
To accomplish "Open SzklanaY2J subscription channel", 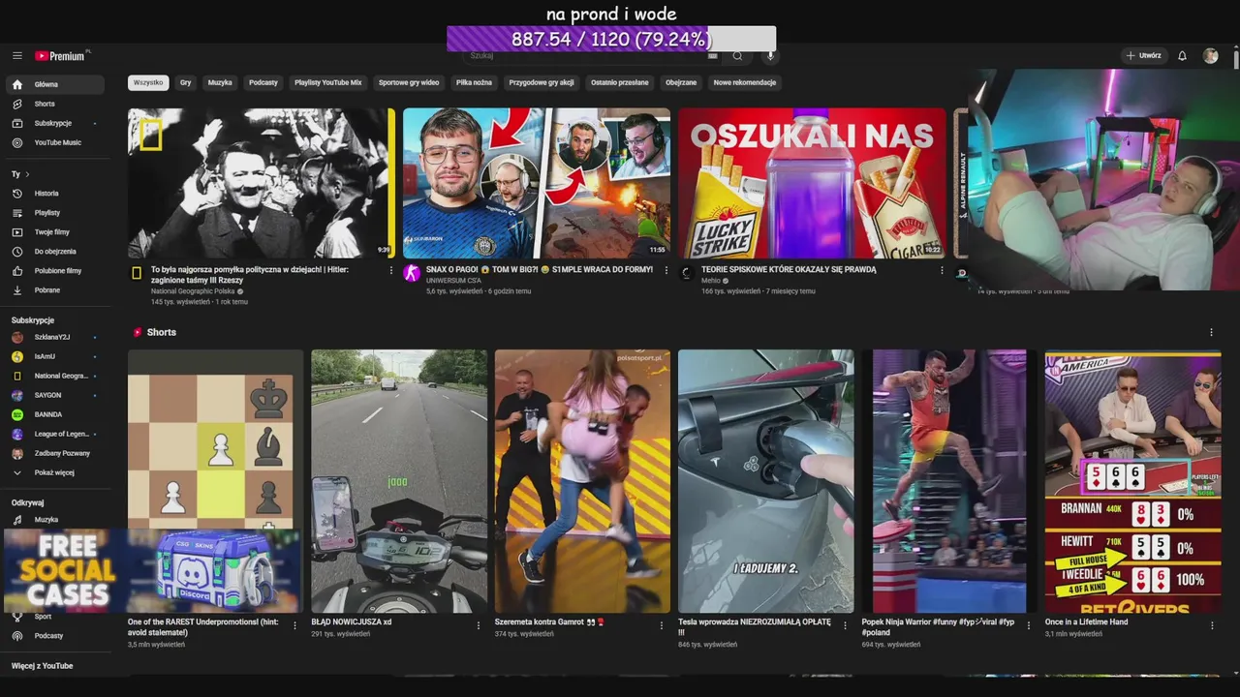I will point(54,337).
